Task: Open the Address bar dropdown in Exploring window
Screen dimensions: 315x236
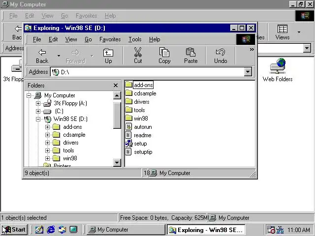Action: coord(248,72)
